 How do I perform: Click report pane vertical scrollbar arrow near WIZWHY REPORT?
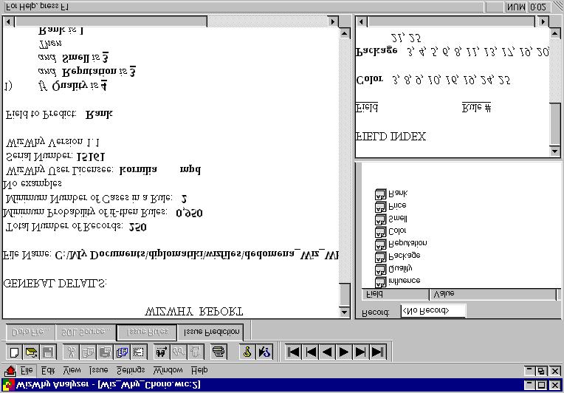[x=345, y=312]
